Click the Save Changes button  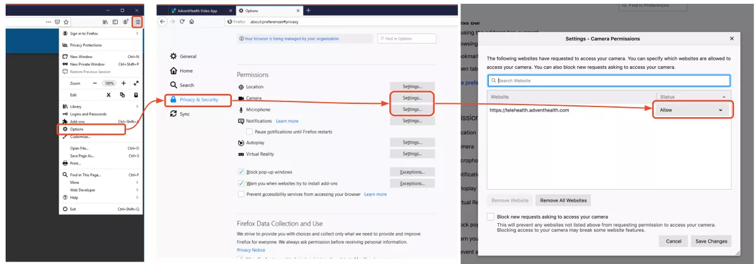pos(711,241)
